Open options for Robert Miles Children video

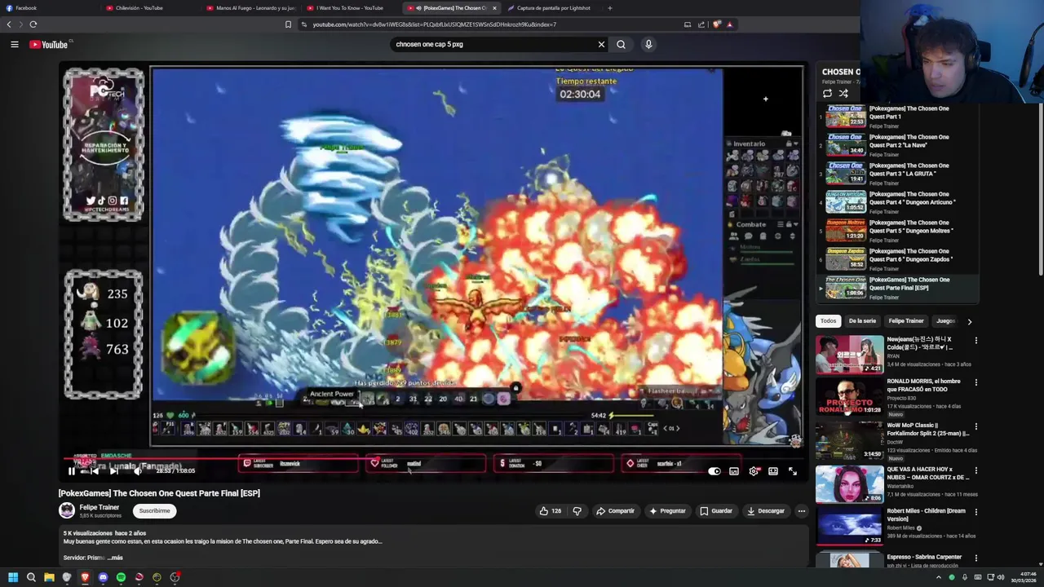(975, 514)
